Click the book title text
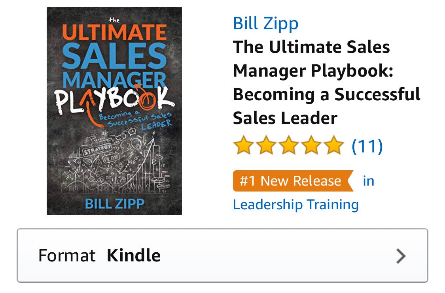The height and width of the screenshot is (293, 445). (326, 82)
